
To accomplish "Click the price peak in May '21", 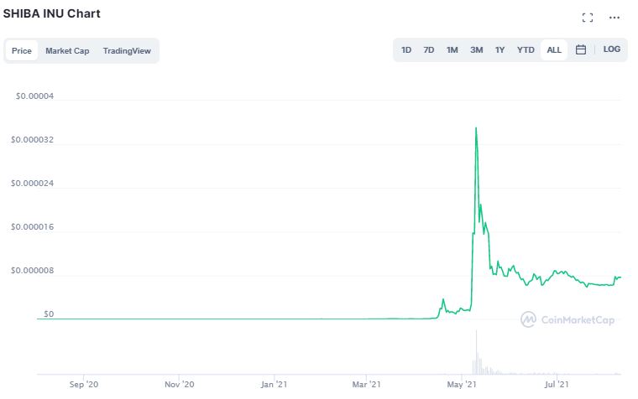I will pyautogui.click(x=476, y=128).
